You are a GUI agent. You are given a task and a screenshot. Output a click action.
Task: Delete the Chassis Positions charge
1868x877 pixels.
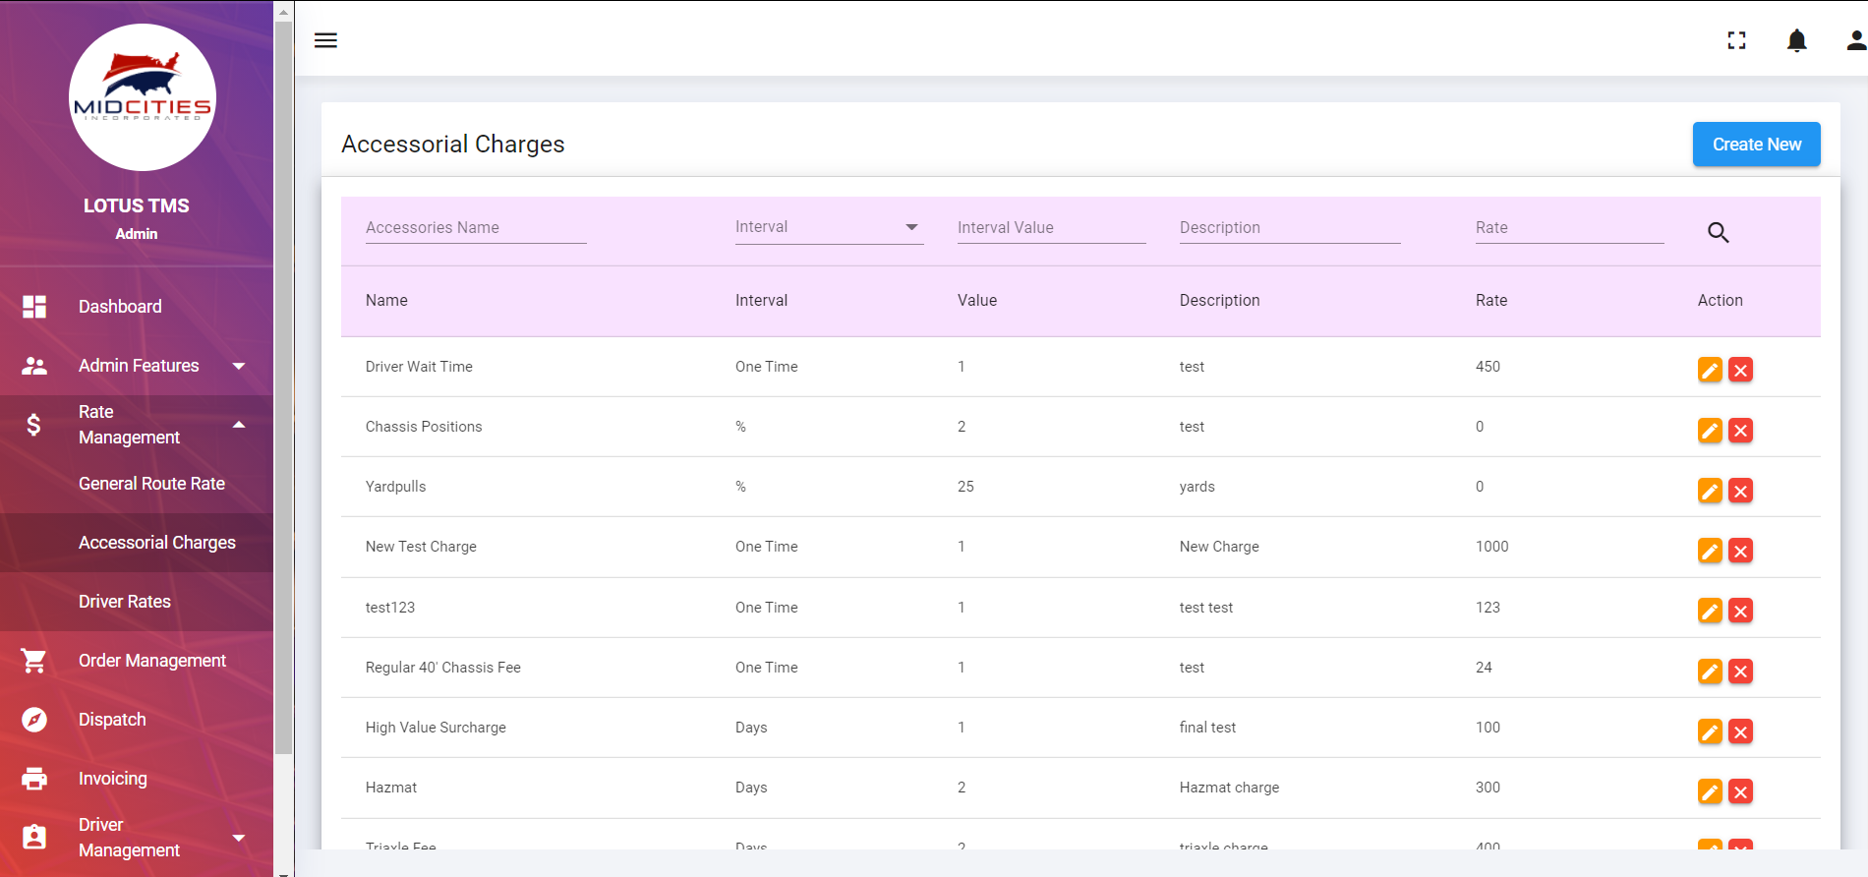[1740, 431]
